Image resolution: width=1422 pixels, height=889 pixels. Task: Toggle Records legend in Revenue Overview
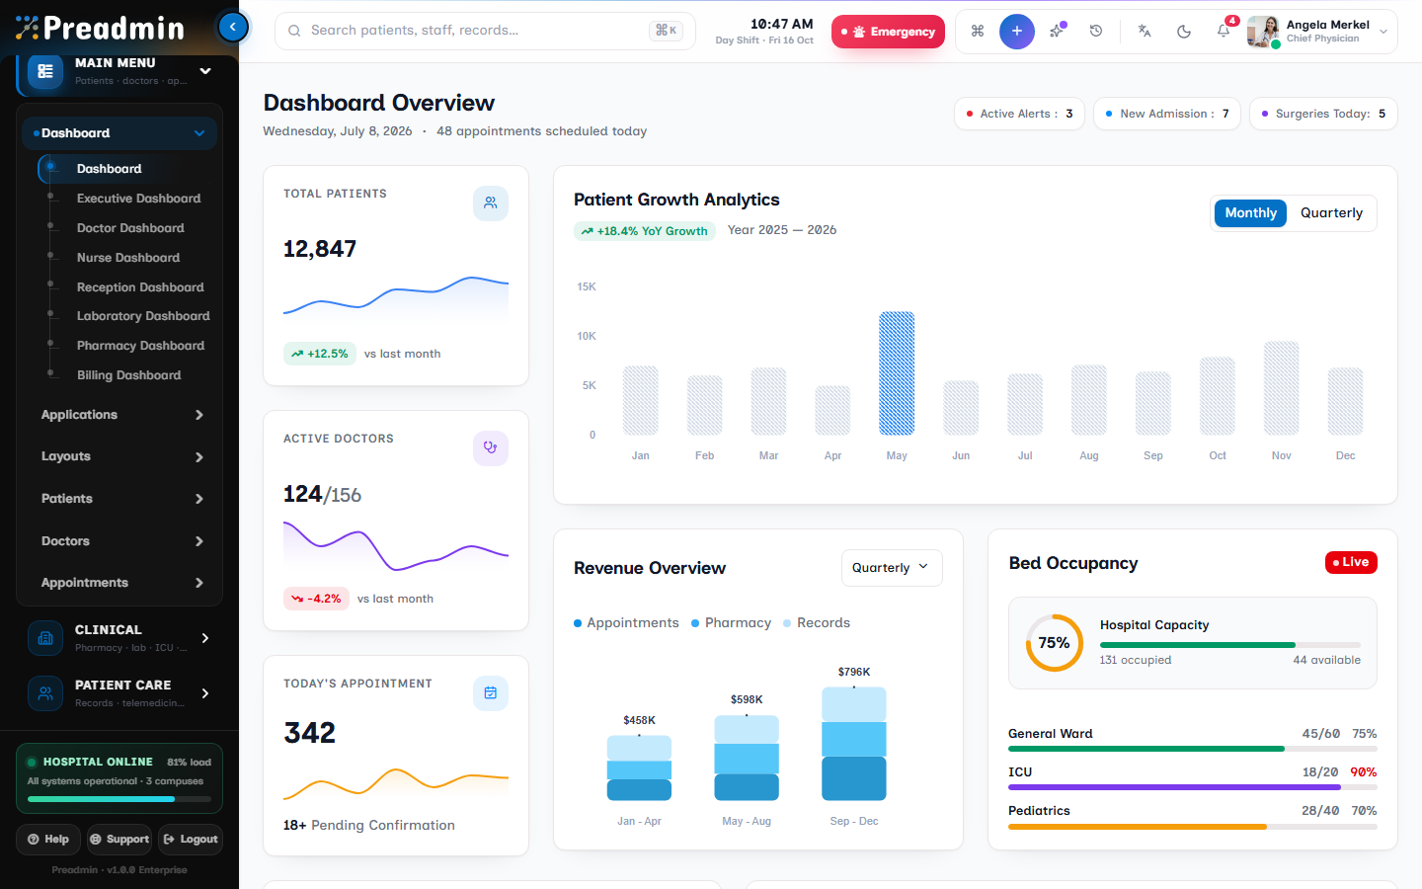click(x=817, y=623)
